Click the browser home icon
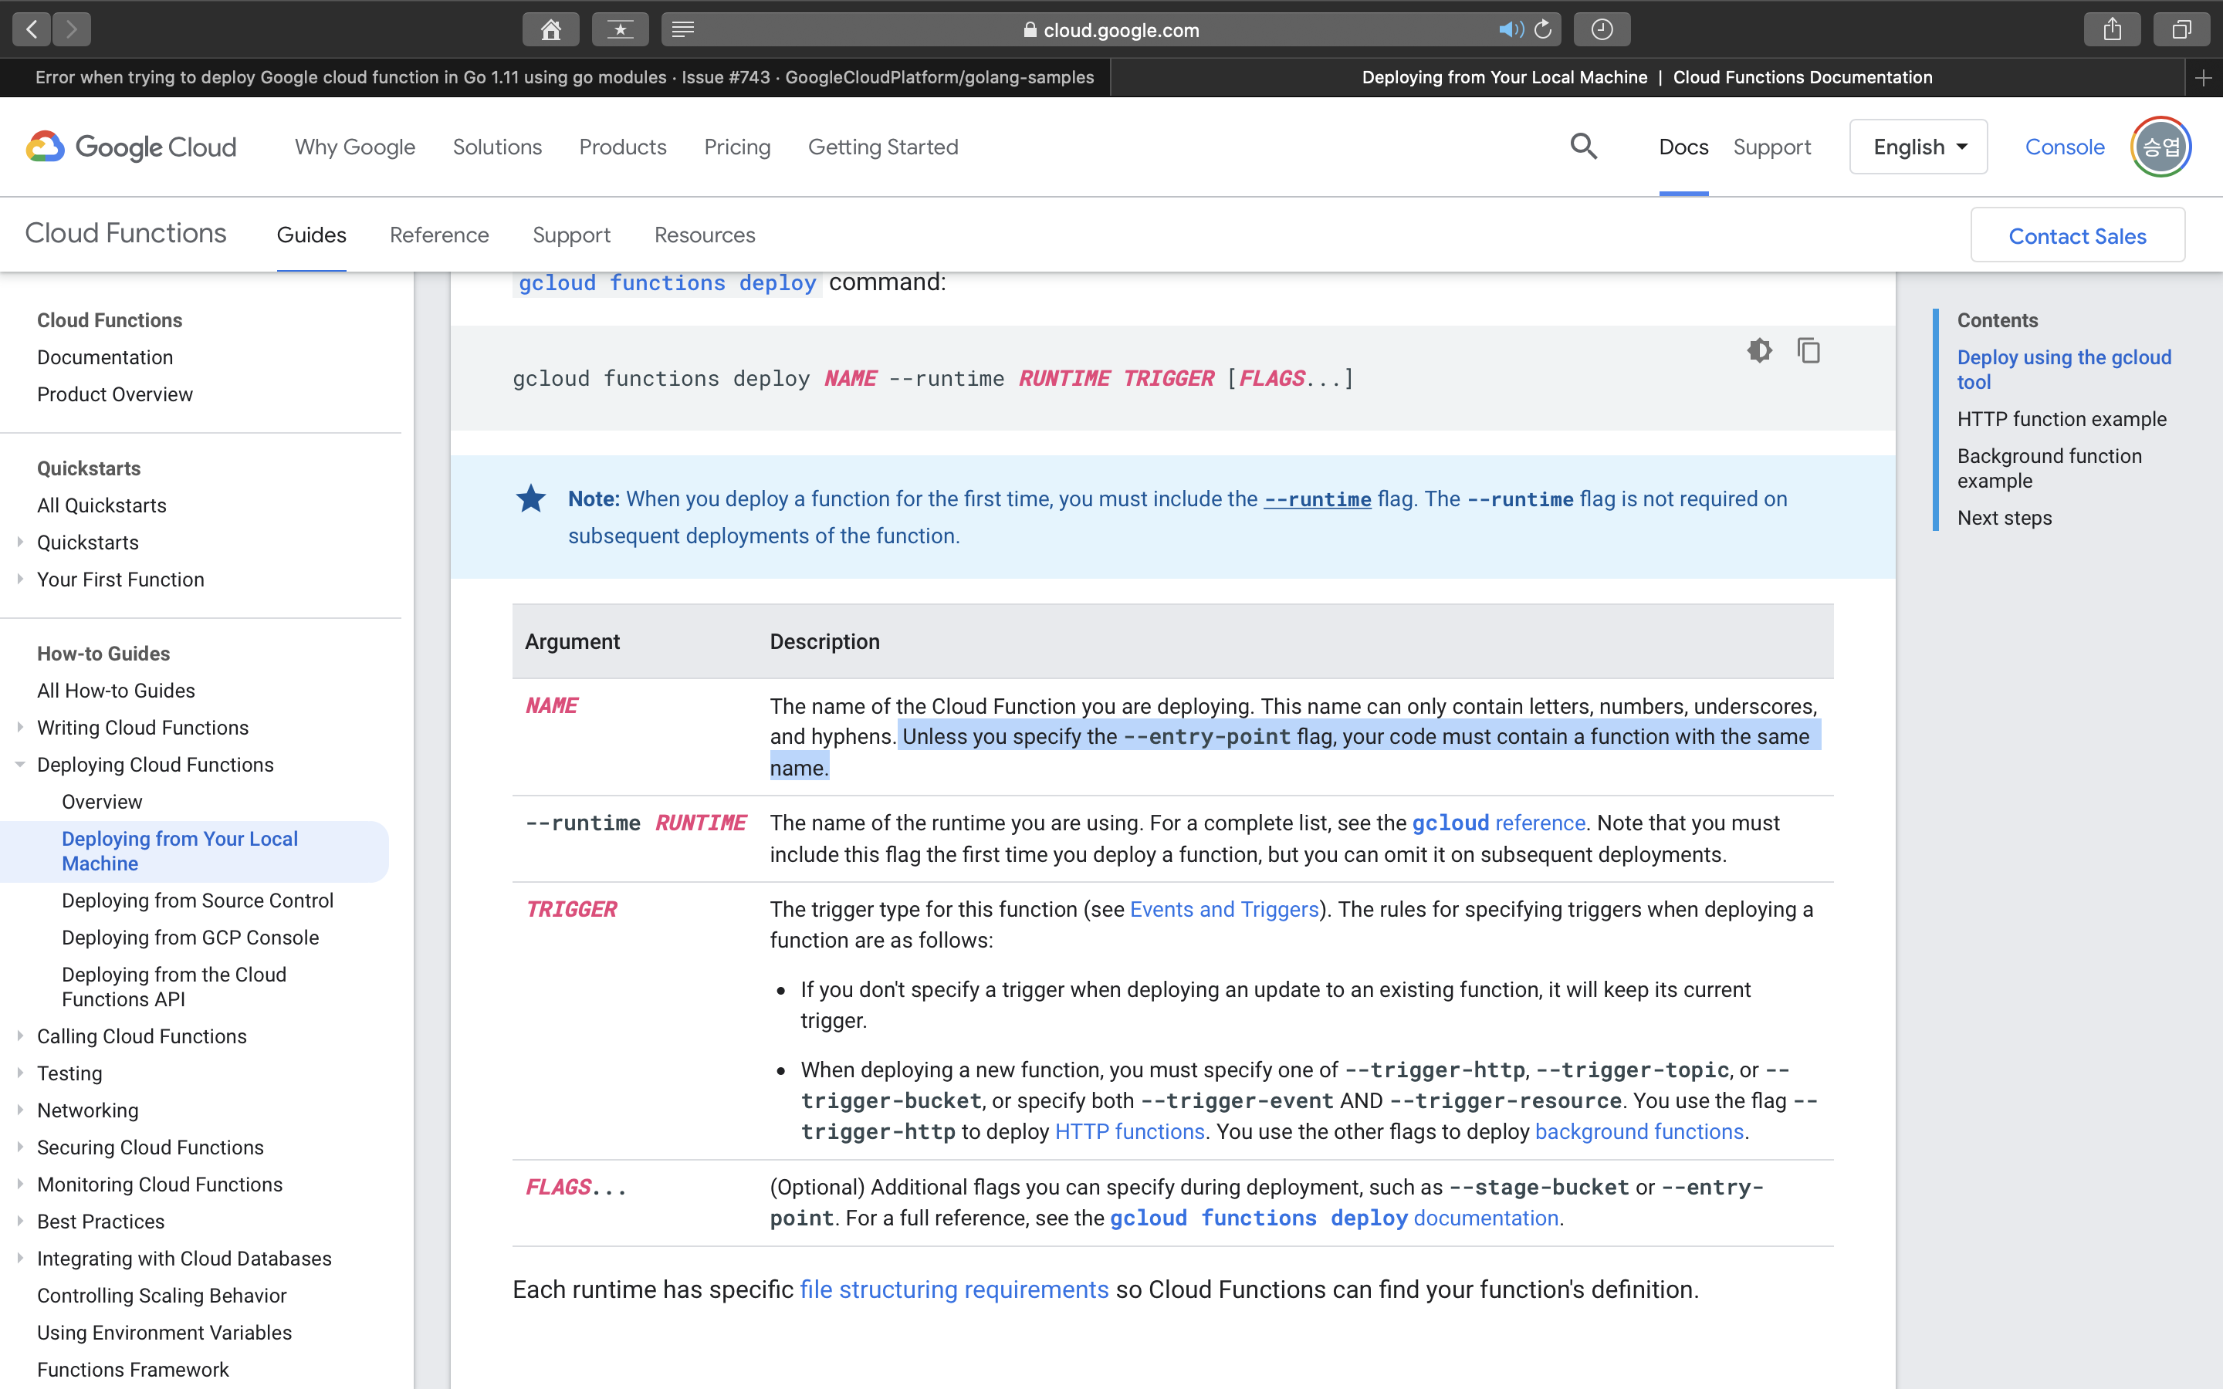Screen dimensions: 2223x1389 (550, 29)
